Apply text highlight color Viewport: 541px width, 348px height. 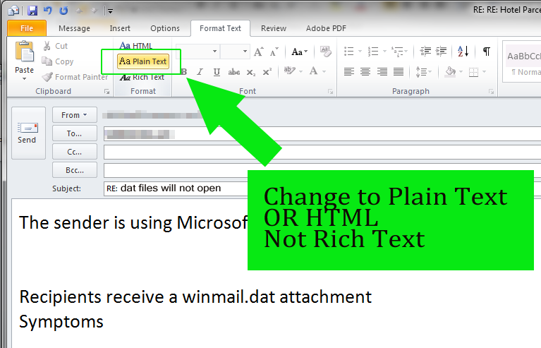coord(289,71)
